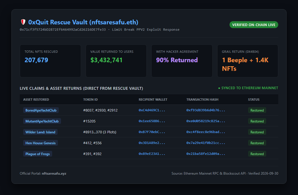Click Restored status in Plague of Frogs row
This screenshot has height=195, width=298.
pos(257,154)
